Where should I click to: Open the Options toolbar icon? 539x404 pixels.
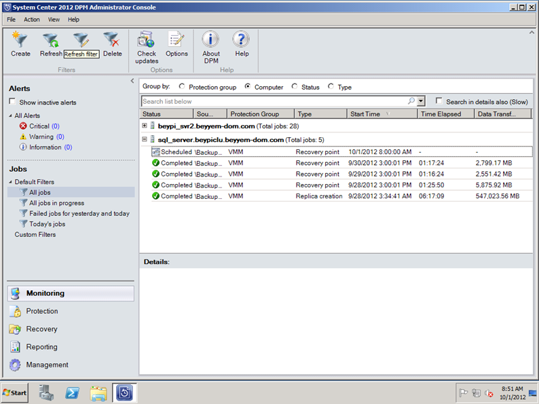tap(176, 39)
